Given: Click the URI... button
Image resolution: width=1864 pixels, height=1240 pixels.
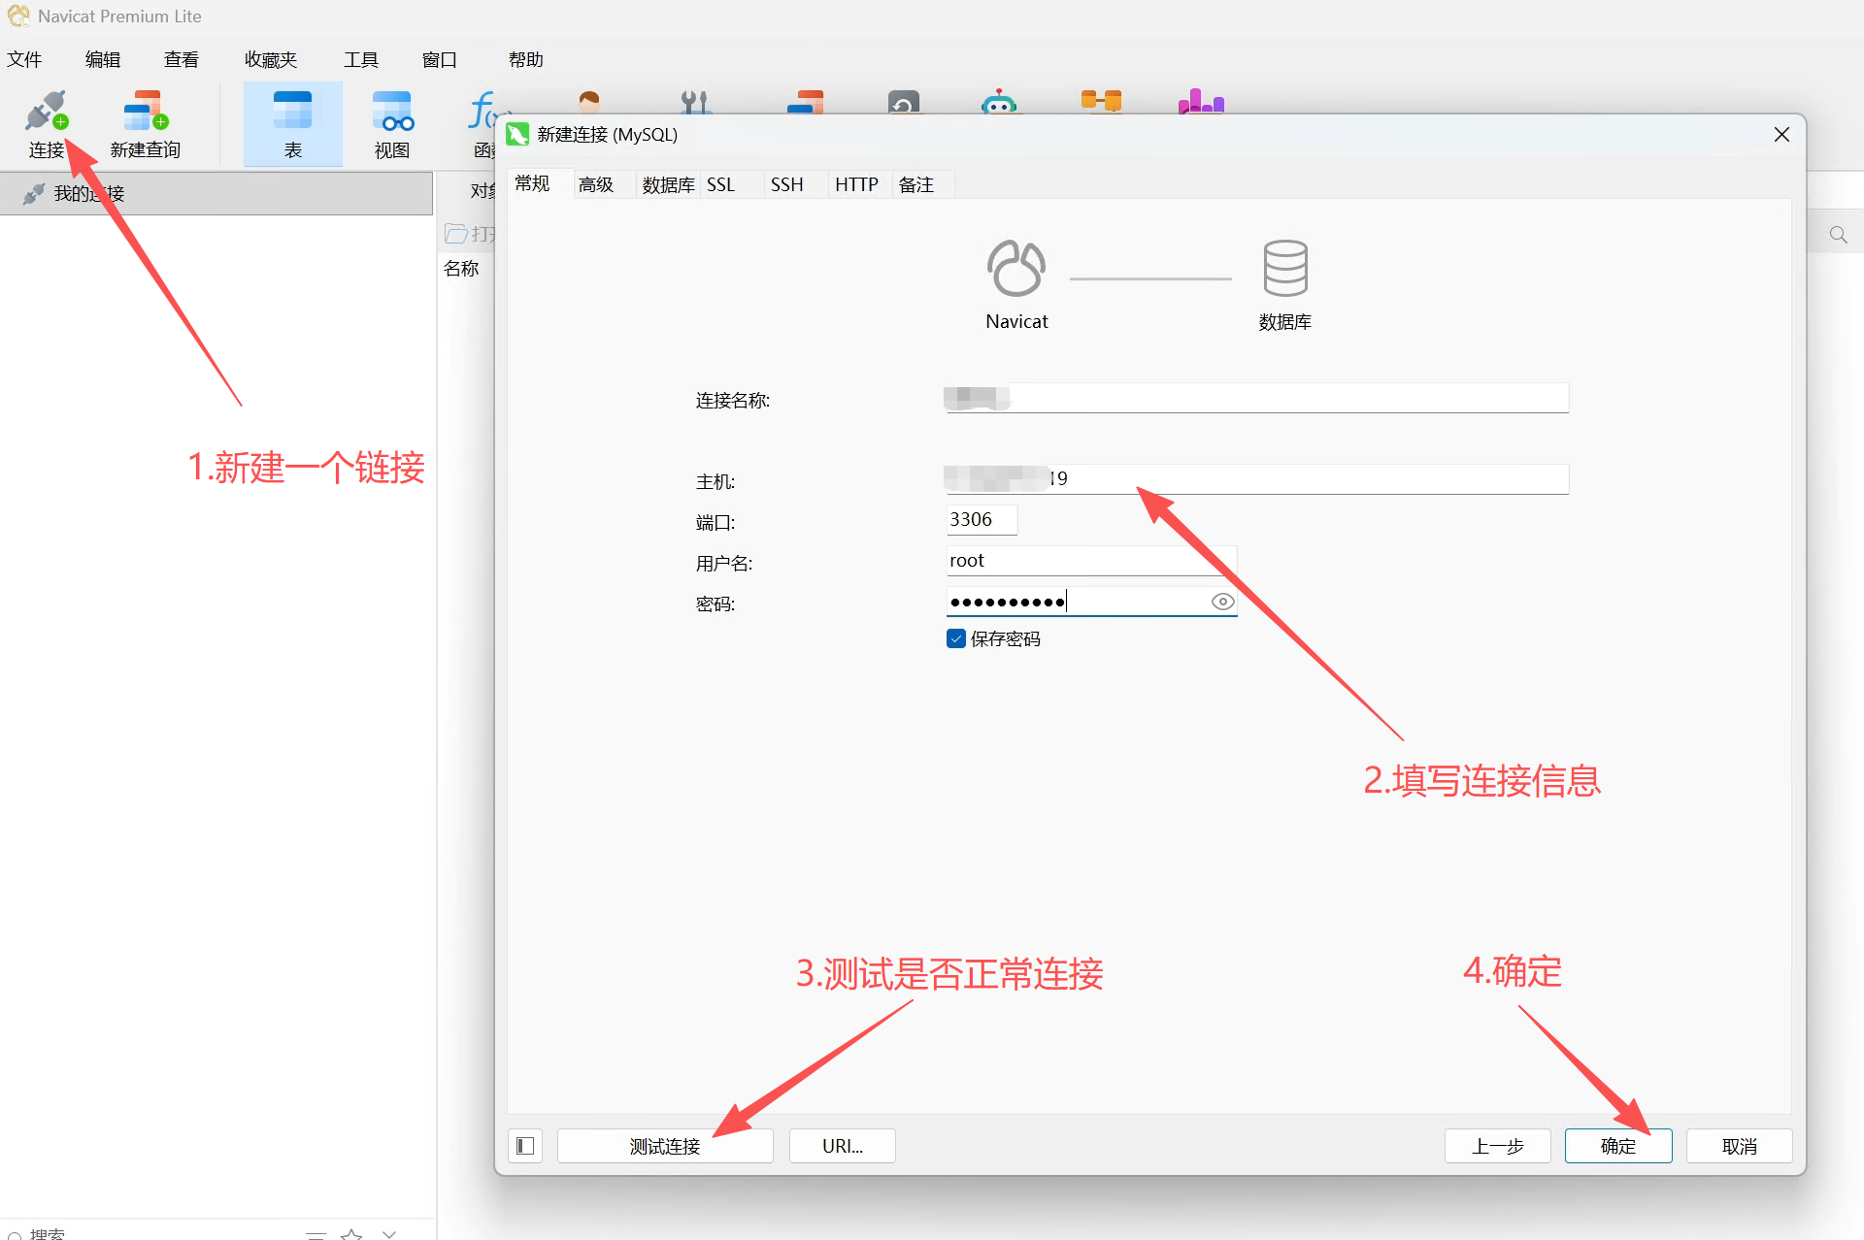Looking at the screenshot, I should 842,1146.
